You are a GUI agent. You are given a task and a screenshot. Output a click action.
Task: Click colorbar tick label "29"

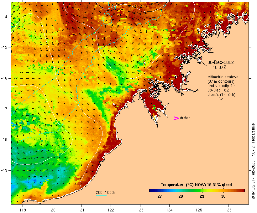point(202,196)
